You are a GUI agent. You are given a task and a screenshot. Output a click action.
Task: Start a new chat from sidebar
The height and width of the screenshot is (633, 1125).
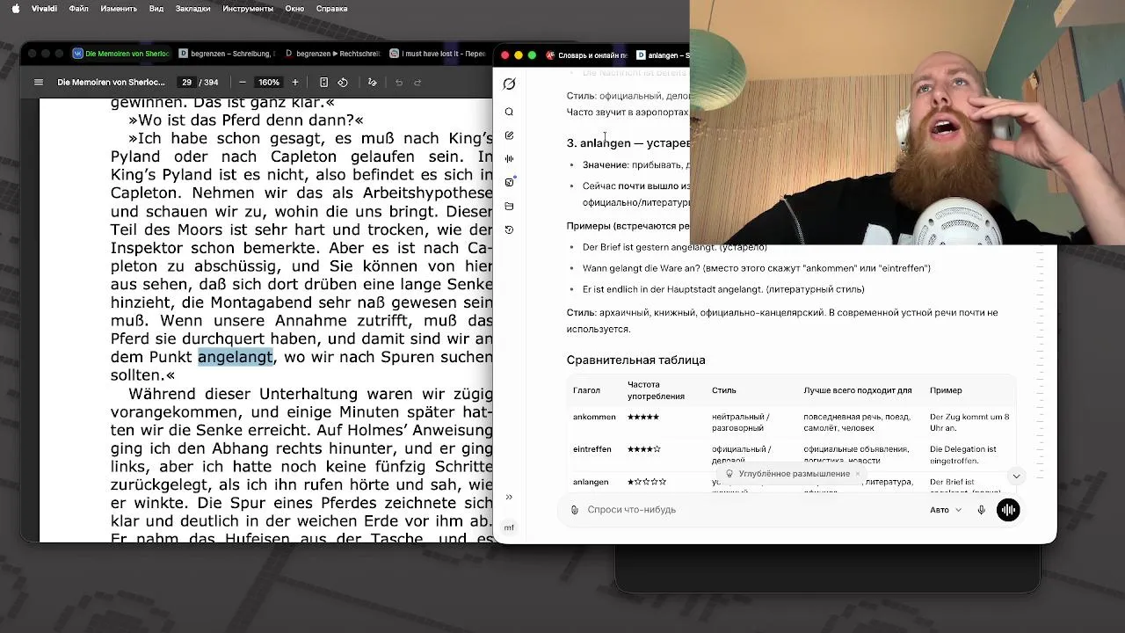pos(509,135)
